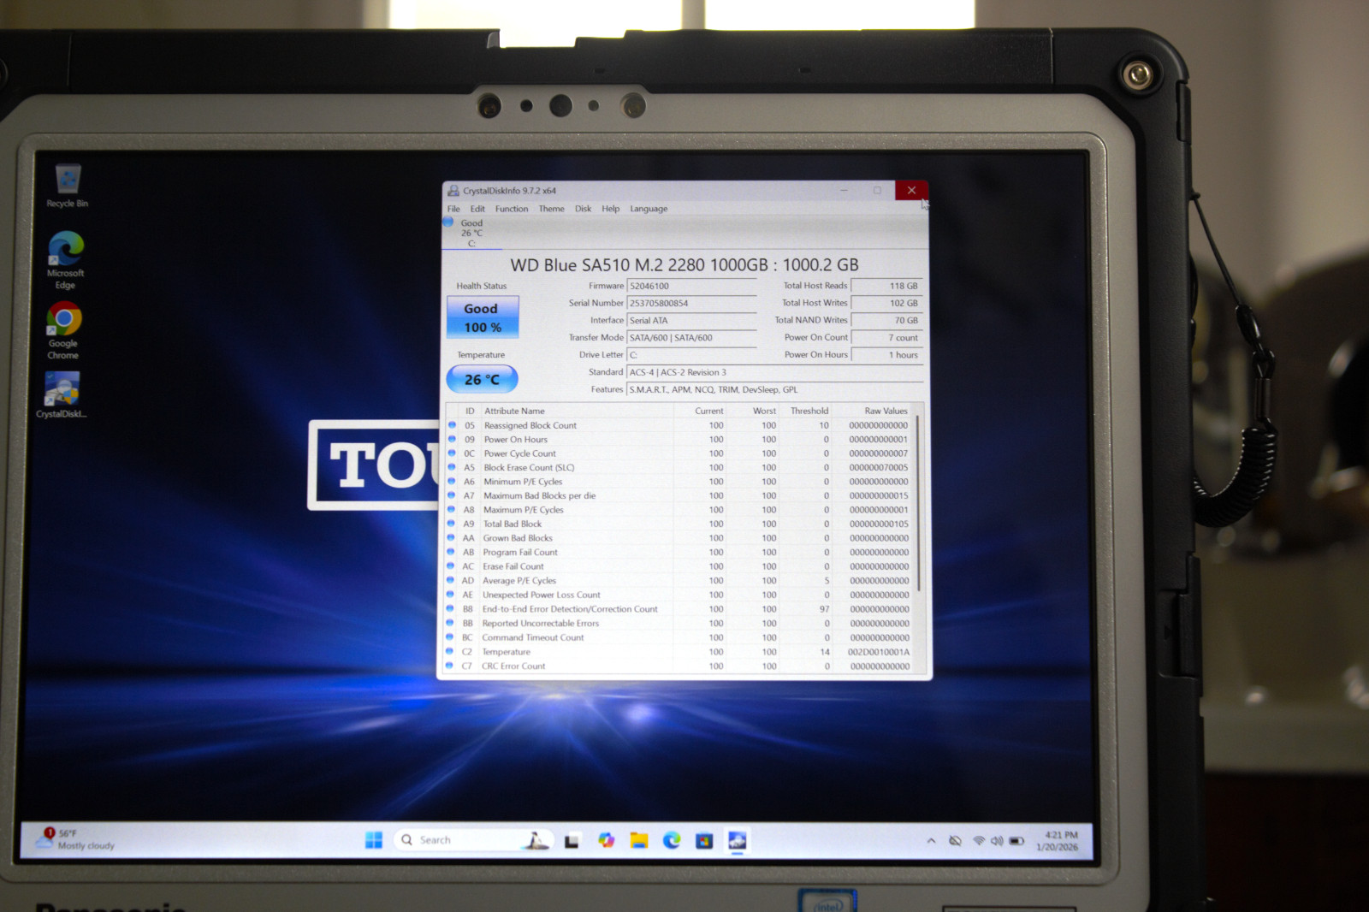Click the Transfer Mode field SATA/600
This screenshot has width=1369, height=912.
click(692, 338)
